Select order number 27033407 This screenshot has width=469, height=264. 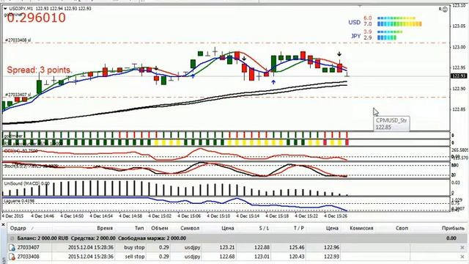coord(28,248)
